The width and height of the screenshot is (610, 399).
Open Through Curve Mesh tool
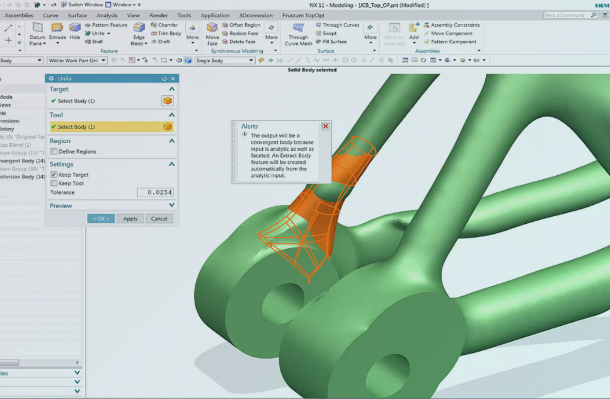click(299, 34)
